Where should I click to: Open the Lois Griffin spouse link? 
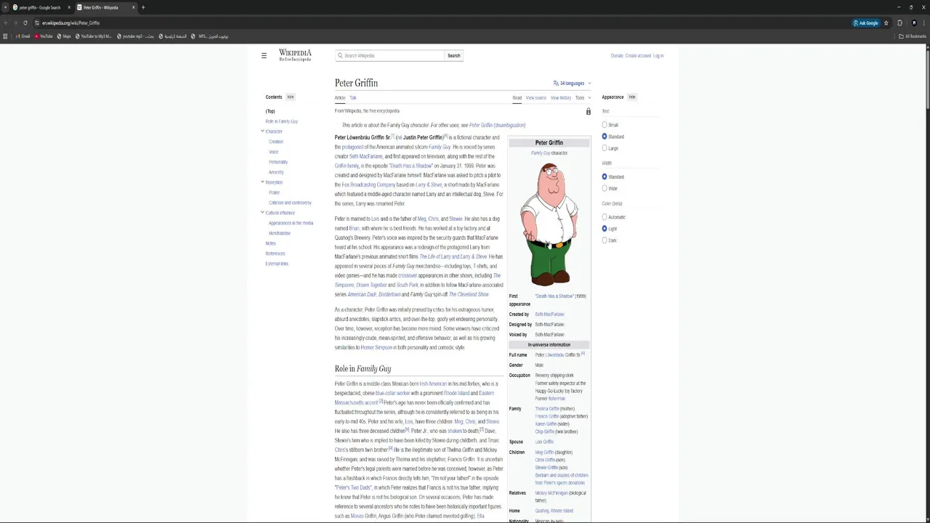coord(544,442)
